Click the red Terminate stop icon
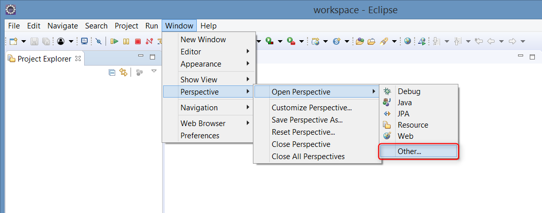This screenshot has height=213, width=542. click(138, 41)
